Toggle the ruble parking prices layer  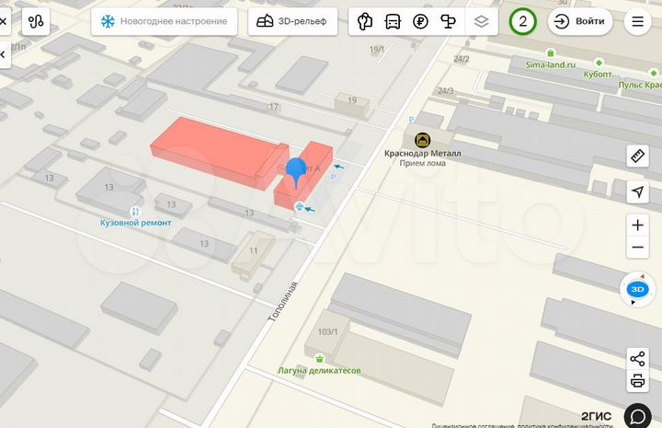coord(420,21)
